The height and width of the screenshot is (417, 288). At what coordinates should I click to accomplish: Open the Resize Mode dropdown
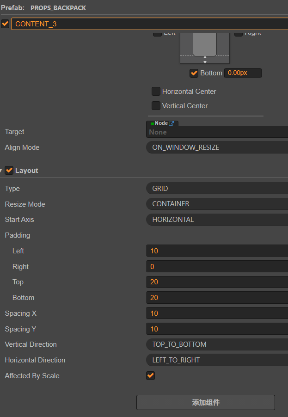point(217,204)
